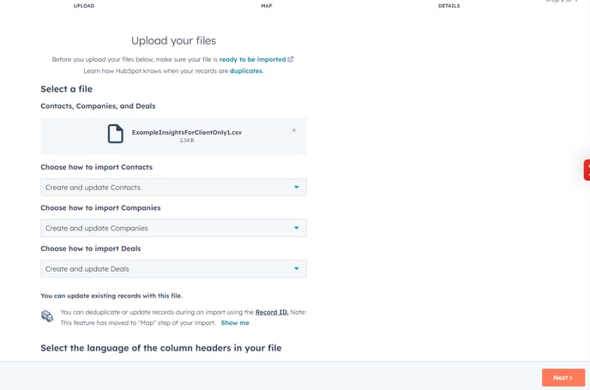Click 'Choose how to import Contacts' label
Image resolution: width=590 pixels, height=390 pixels.
[97, 167]
